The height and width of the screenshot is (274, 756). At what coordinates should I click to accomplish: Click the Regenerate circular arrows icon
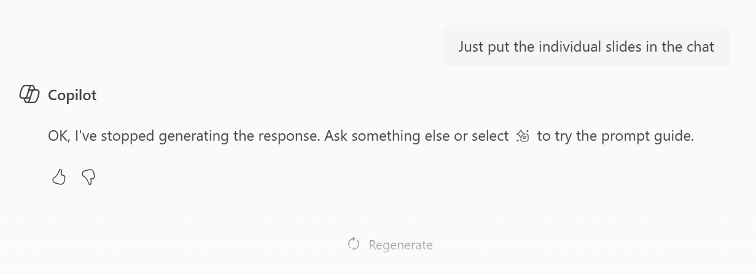(x=354, y=245)
